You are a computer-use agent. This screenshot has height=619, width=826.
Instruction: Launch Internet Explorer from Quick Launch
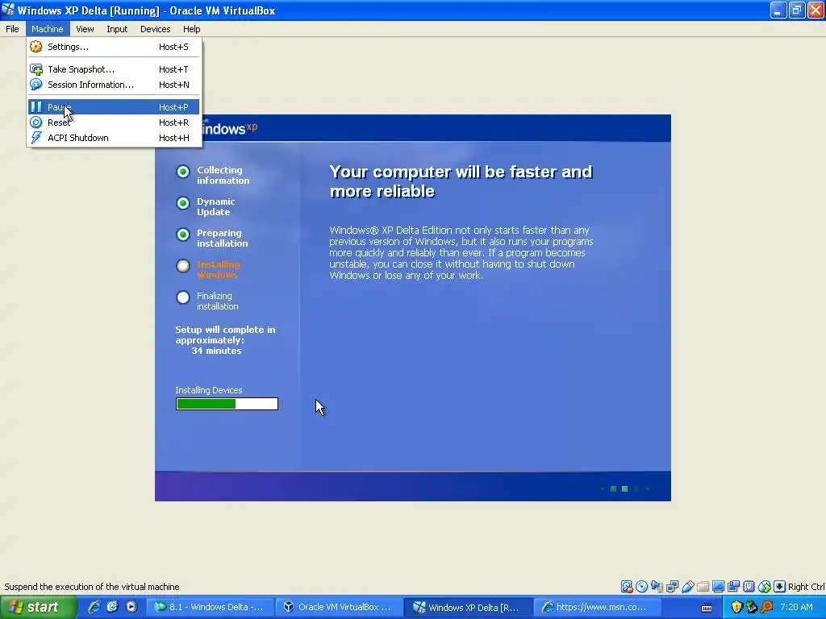pyautogui.click(x=94, y=607)
